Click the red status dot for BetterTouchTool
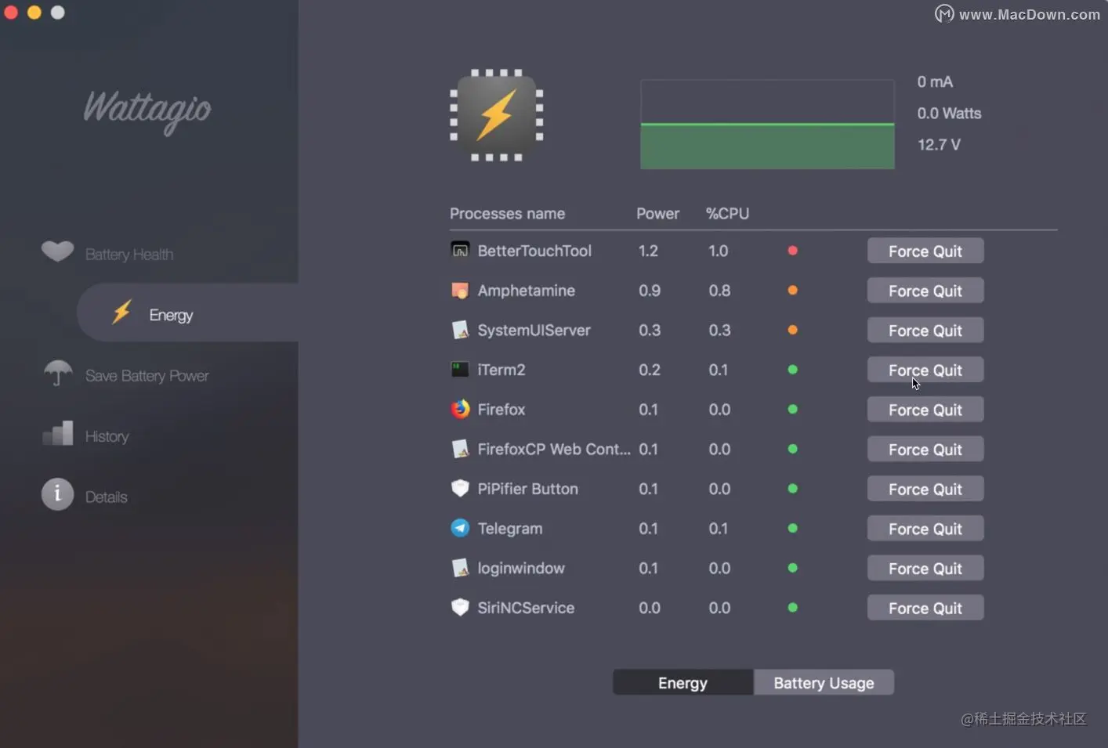The width and height of the screenshot is (1108, 748). [792, 251]
